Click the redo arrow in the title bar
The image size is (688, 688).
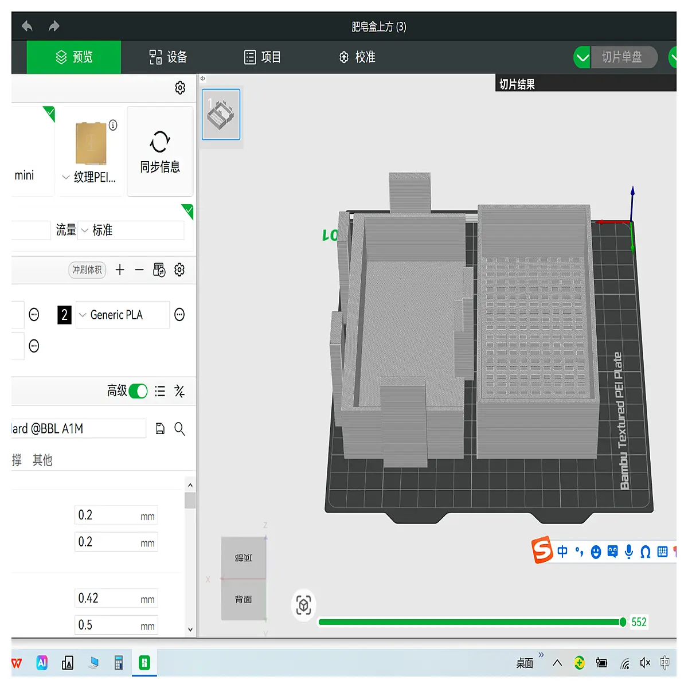(x=54, y=26)
